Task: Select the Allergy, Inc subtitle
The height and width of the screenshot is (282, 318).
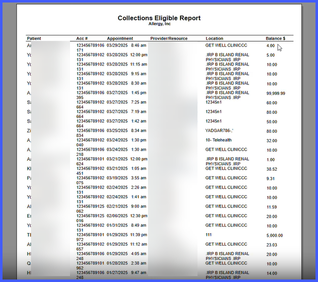Action: [x=159, y=24]
